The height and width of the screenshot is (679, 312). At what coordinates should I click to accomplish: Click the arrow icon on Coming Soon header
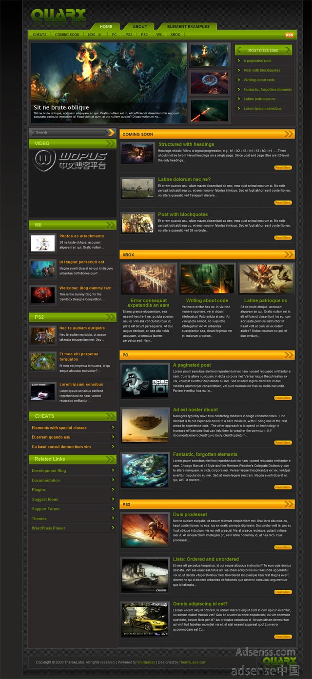[289, 134]
